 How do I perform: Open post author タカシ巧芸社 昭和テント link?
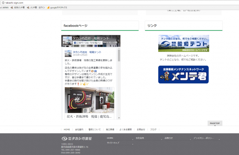pos(87,52)
